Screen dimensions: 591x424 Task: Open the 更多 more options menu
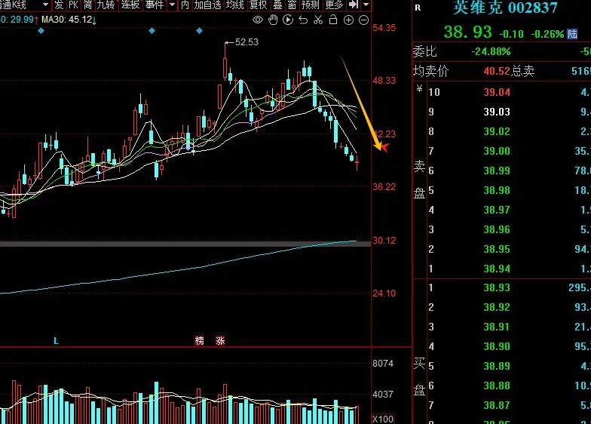[334, 5]
